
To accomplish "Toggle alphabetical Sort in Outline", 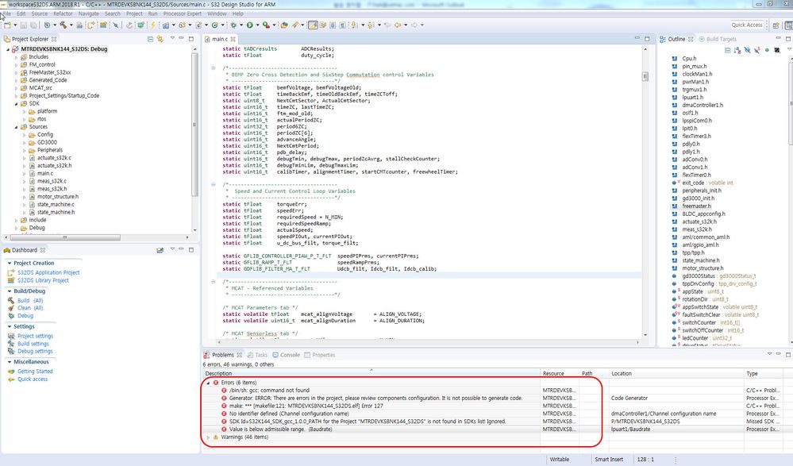I will point(737,50).
